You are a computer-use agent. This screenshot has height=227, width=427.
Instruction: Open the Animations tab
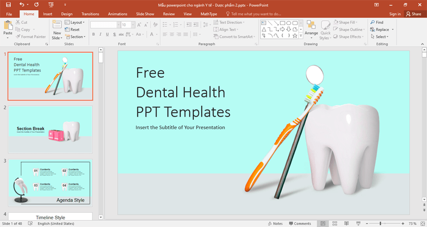pyautogui.click(x=117, y=14)
